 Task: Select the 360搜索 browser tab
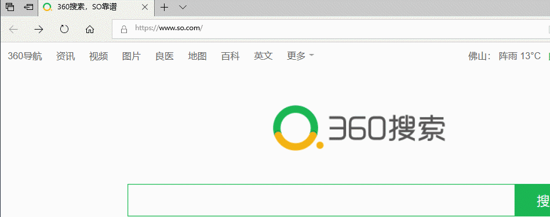coord(96,8)
